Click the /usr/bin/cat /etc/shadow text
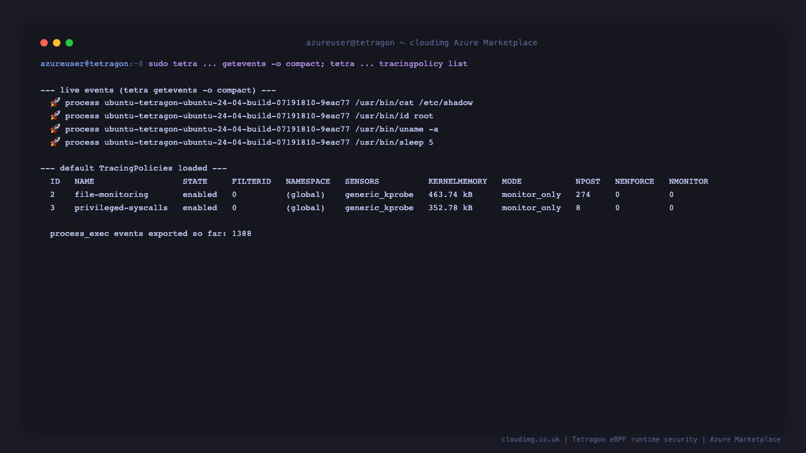The width and height of the screenshot is (806, 453). coord(414,103)
